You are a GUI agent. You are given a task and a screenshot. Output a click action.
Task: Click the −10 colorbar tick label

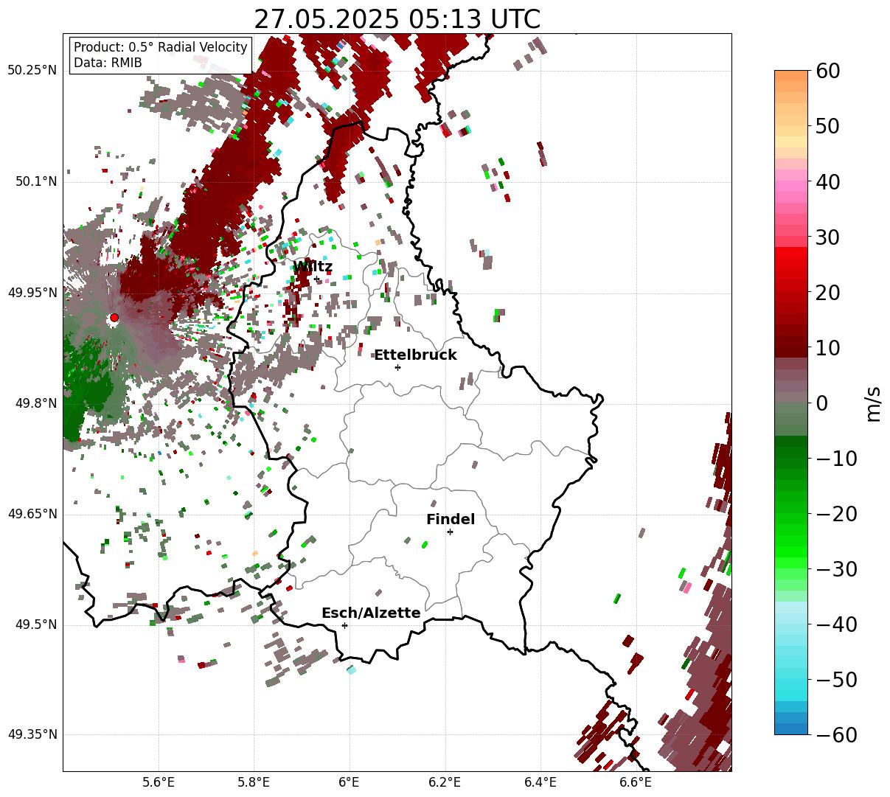coord(836,459)
